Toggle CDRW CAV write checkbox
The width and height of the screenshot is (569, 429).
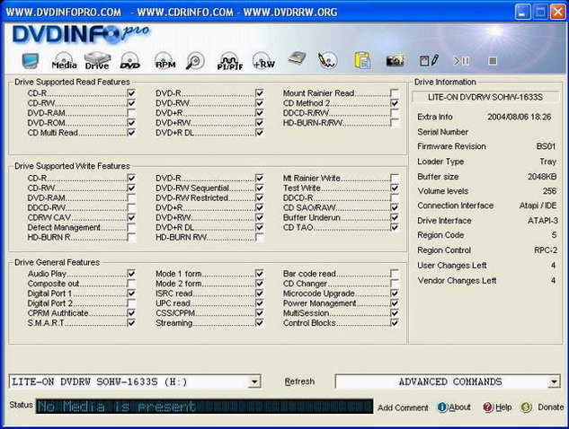coord(131,217)
